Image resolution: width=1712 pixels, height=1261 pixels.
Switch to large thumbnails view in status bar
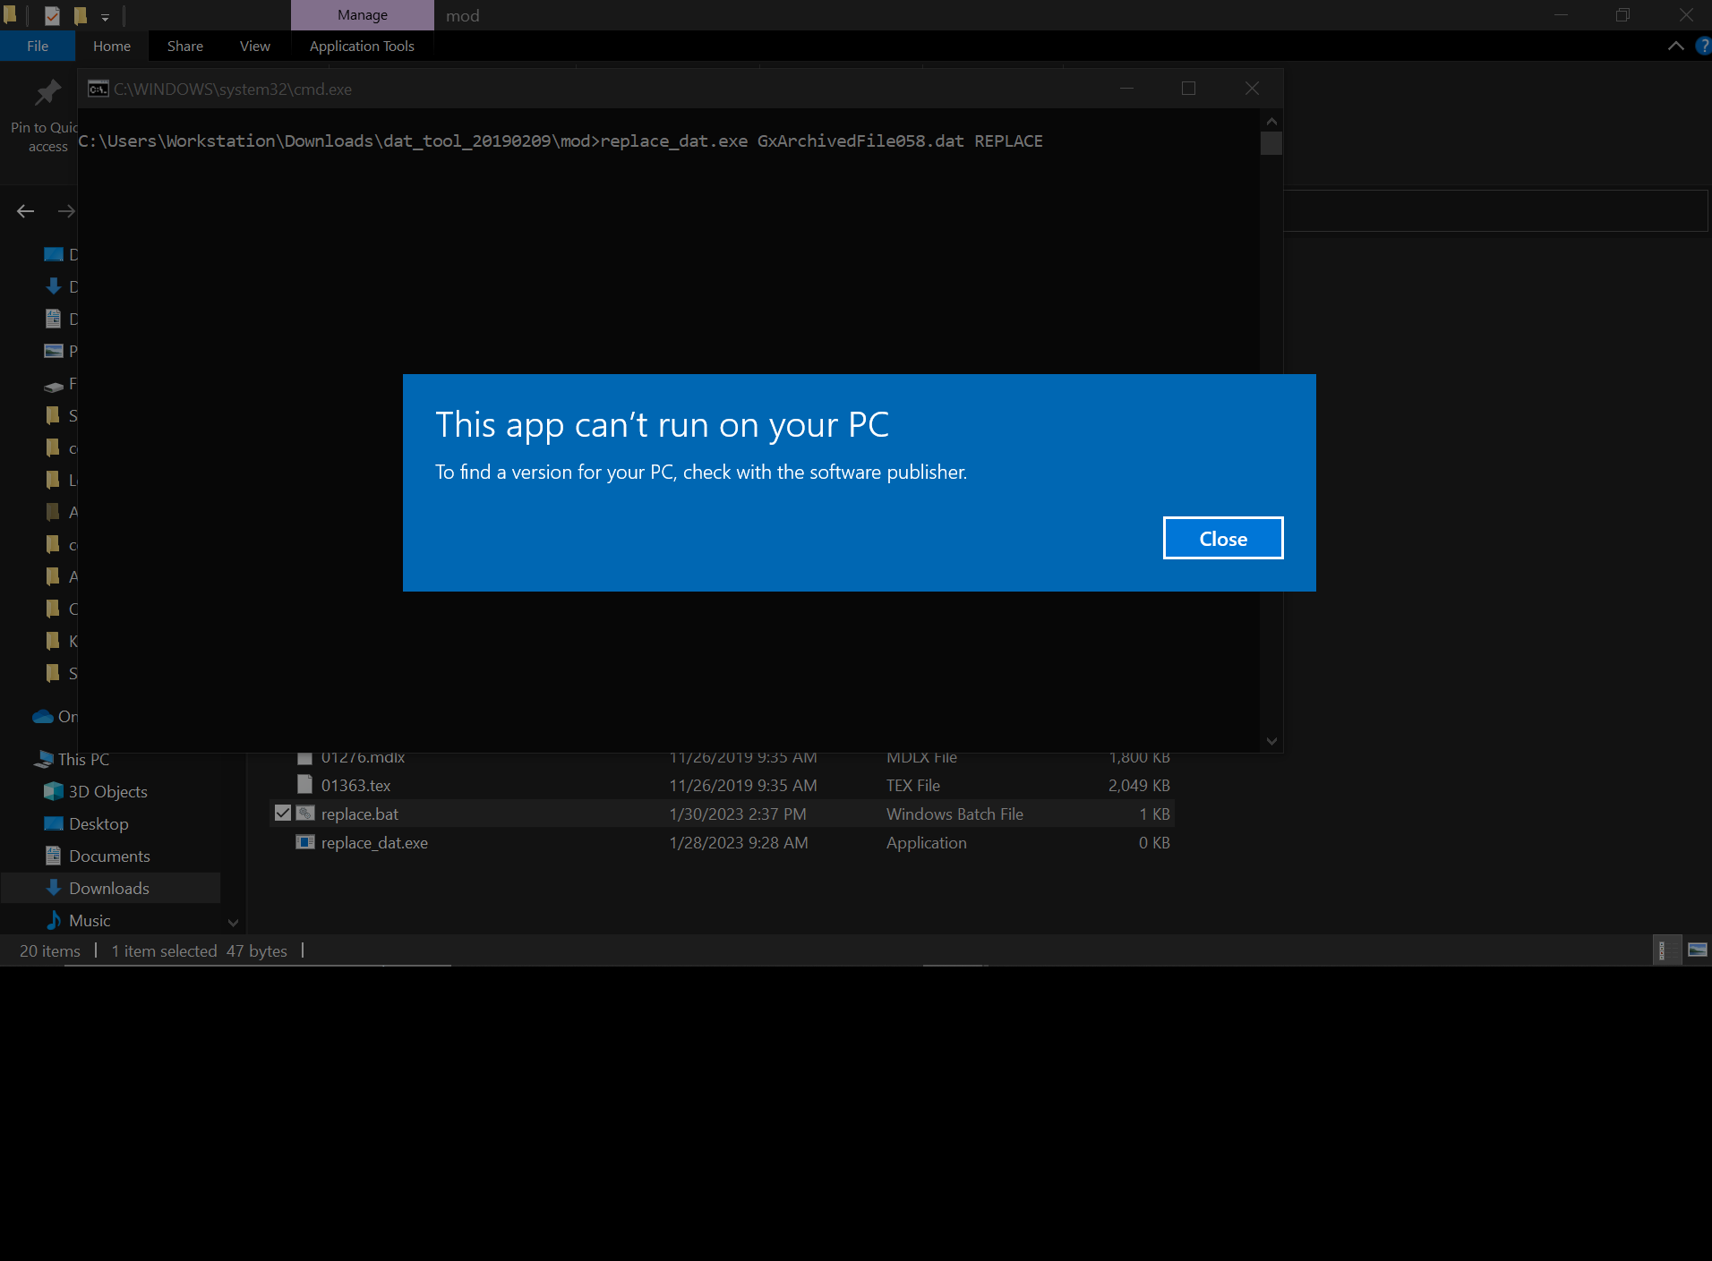click(1698, 950)
